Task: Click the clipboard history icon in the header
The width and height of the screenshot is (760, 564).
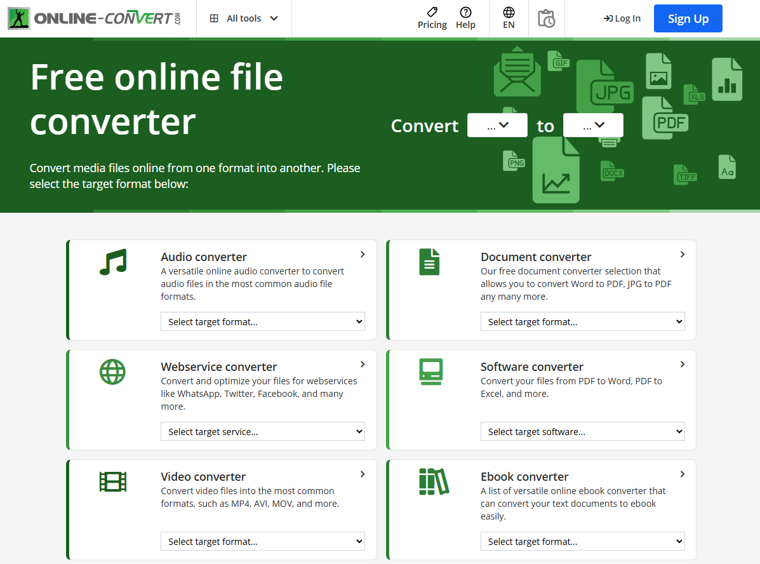Action: (546, 18)
